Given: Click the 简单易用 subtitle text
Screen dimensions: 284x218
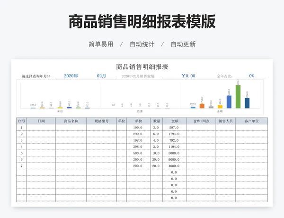Looking at the screenshot, I should [x=101, y=44].
